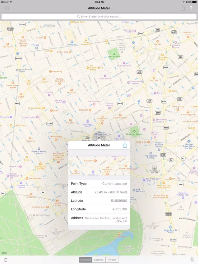The width and height of the screenshot is (198, 264).
Task: Click the 3-letter search field
Action: click(99, 16)
